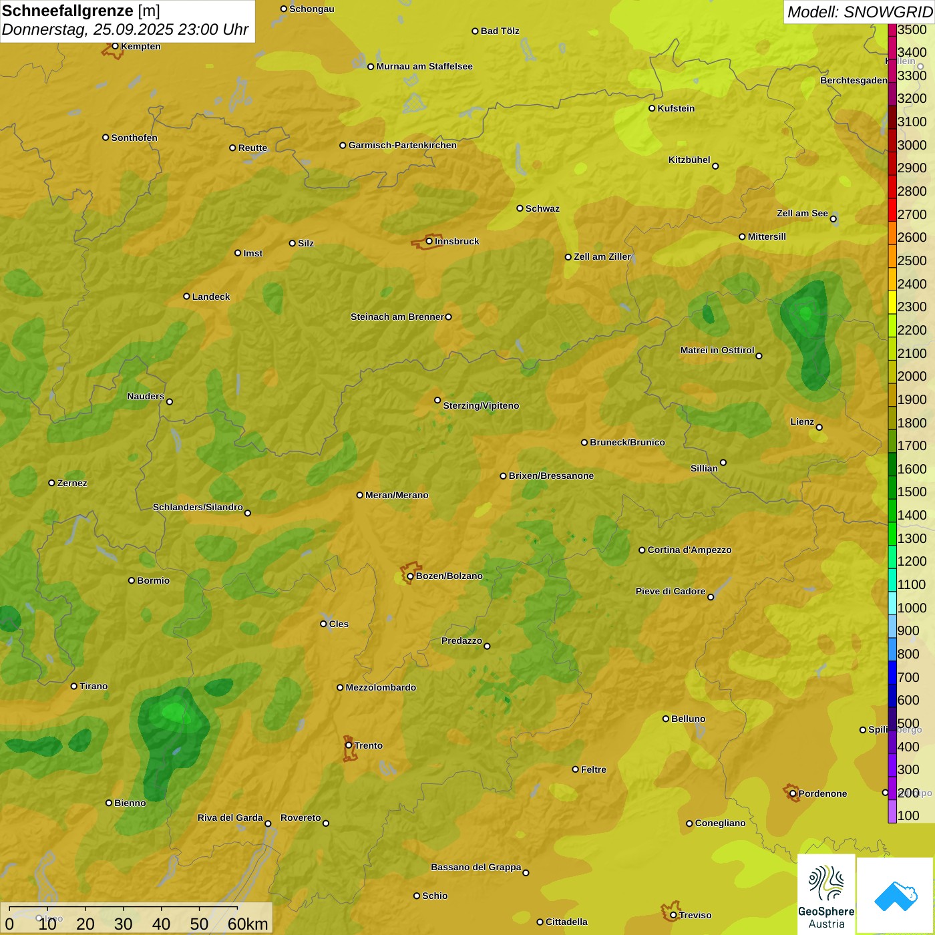Click the Bormio label

click(x=153, y=580)
